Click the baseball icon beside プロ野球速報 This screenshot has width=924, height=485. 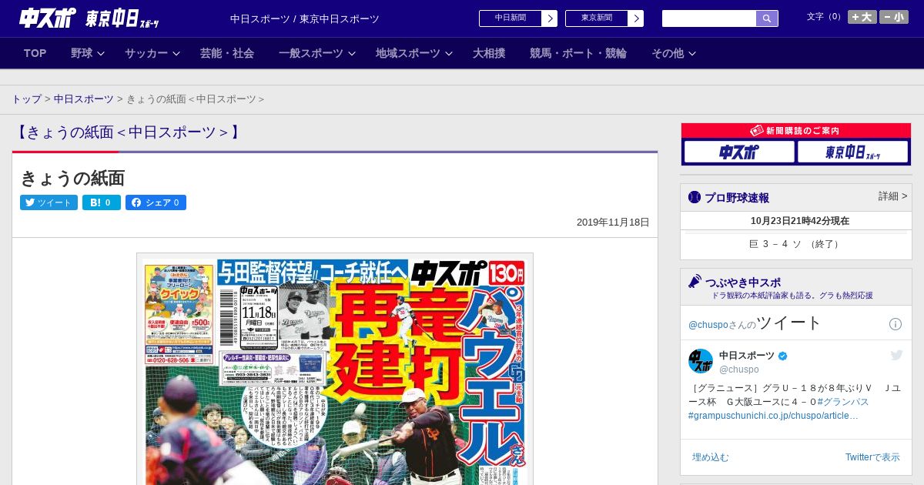pyautogui.click(x=695, y=197)
